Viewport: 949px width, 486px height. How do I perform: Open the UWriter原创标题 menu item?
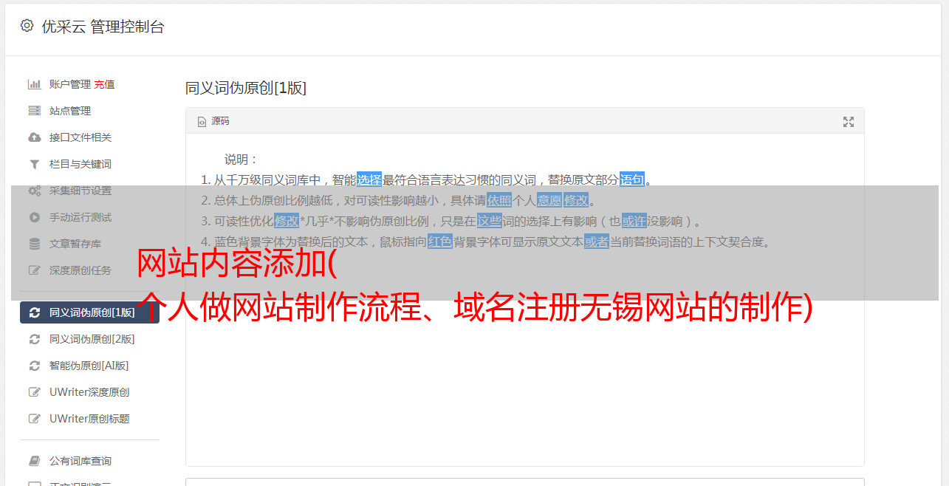[89, 419]
